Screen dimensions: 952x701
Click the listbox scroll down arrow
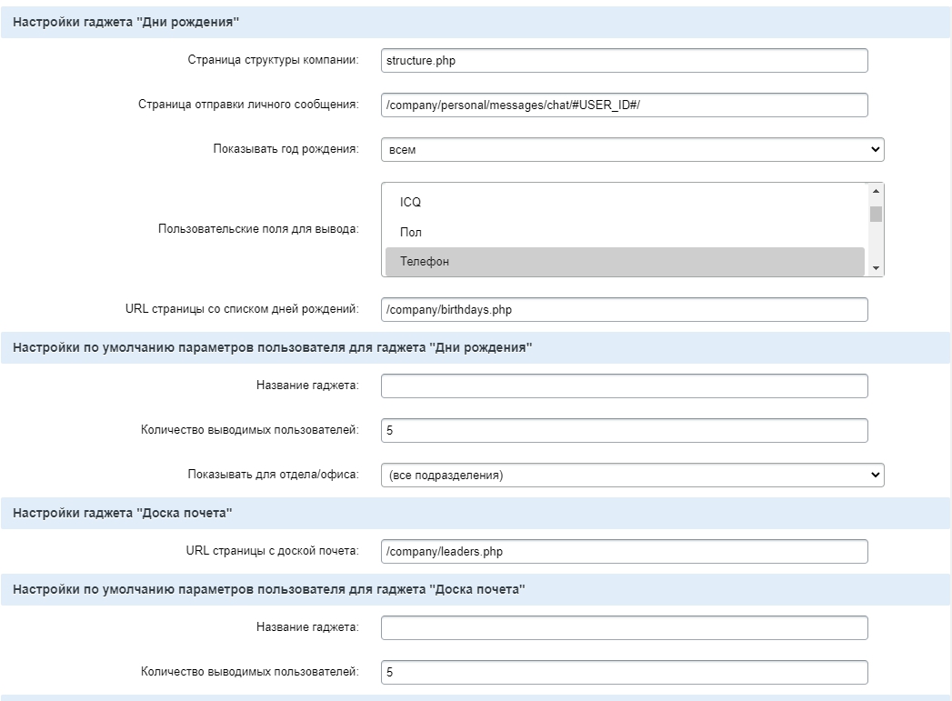876,267
